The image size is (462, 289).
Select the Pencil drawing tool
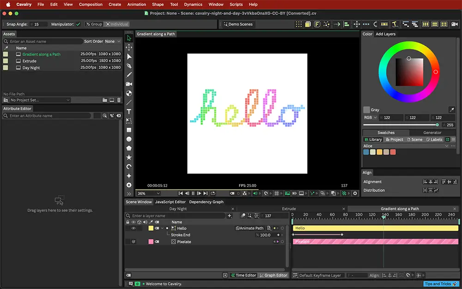[x=129, y=75]
